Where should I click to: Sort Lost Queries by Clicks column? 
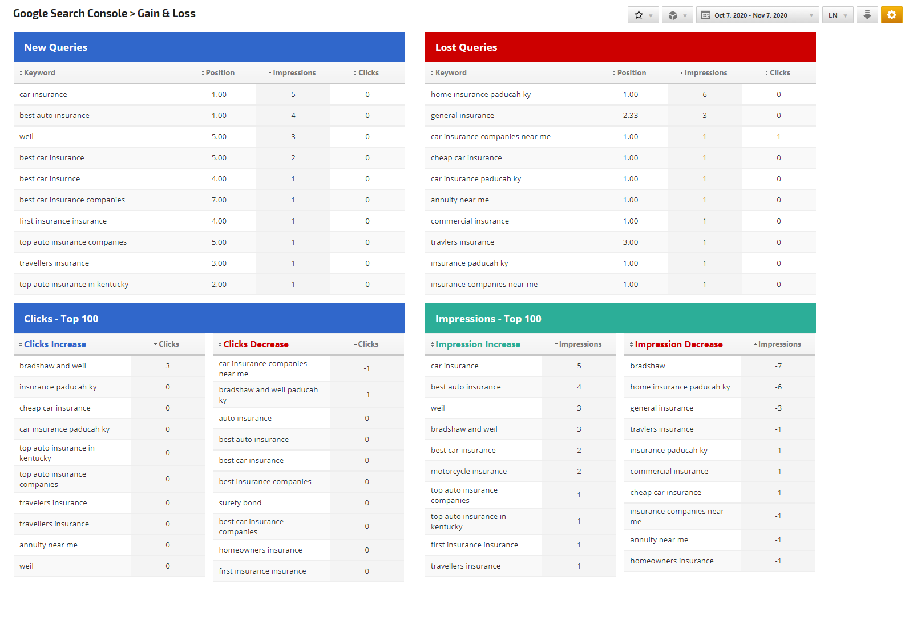[779, 73]
